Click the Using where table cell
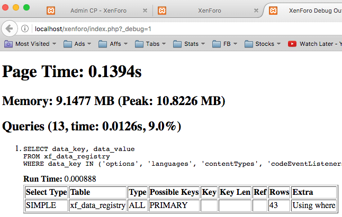The width and height of the screenshot is (342, 217). pos(314,205)
